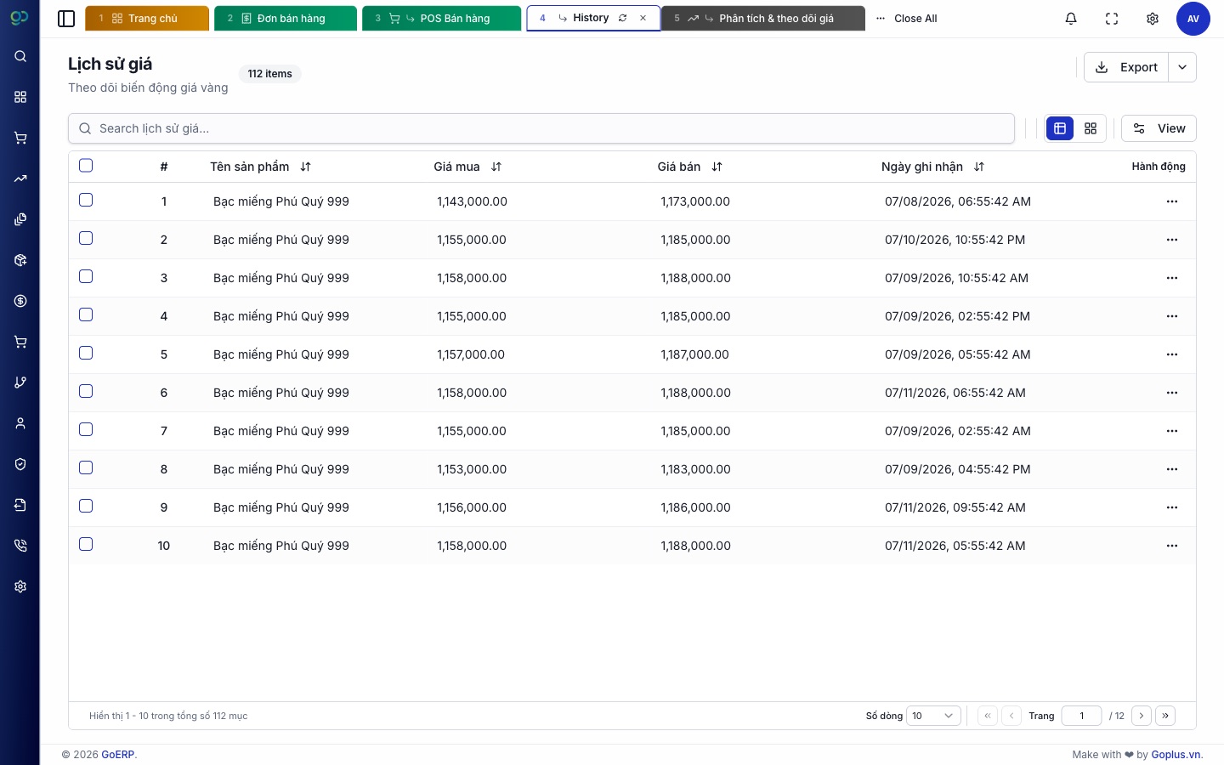The height and width of the screenshot is (765, 1224).
Task: Open search from the left sidebar
Action: 20,56
